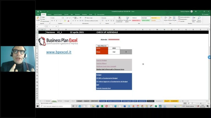
Task: Adjust the zoom slider in status bar
Action: tap(201, 103)
